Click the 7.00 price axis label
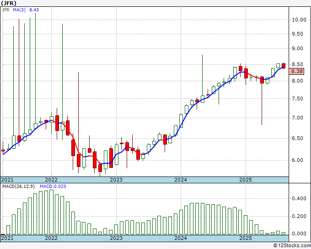Image resolution: width=311 pixels, height=249 pixels. coord(297,118)
